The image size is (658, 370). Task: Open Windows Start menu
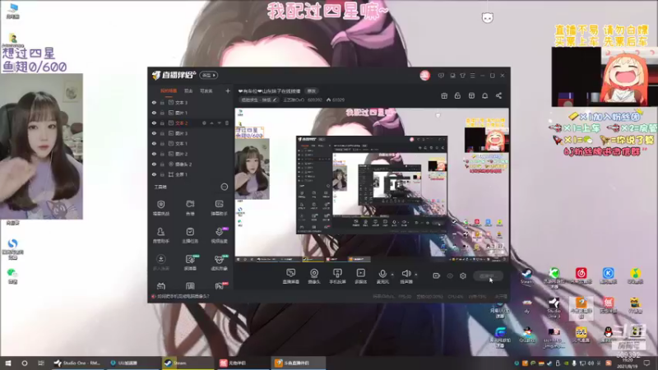coord(7,363)
